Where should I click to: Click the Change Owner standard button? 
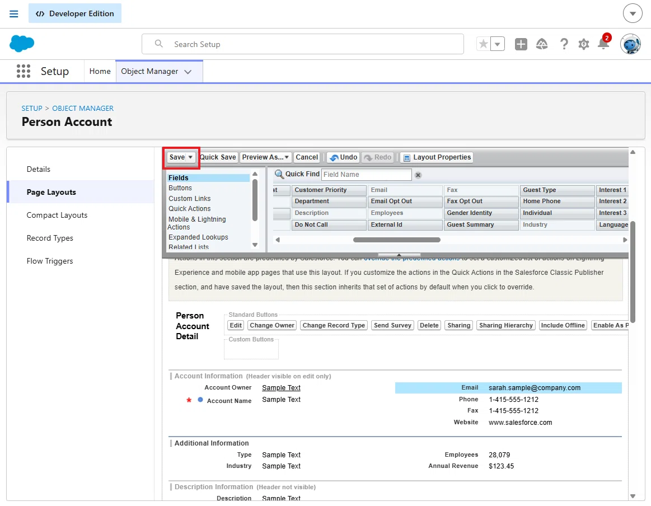[272, 325]
